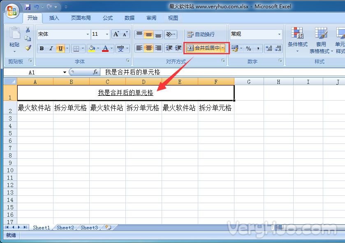Click the text orientation icon
345x243 pixels.
pos(170,34)
